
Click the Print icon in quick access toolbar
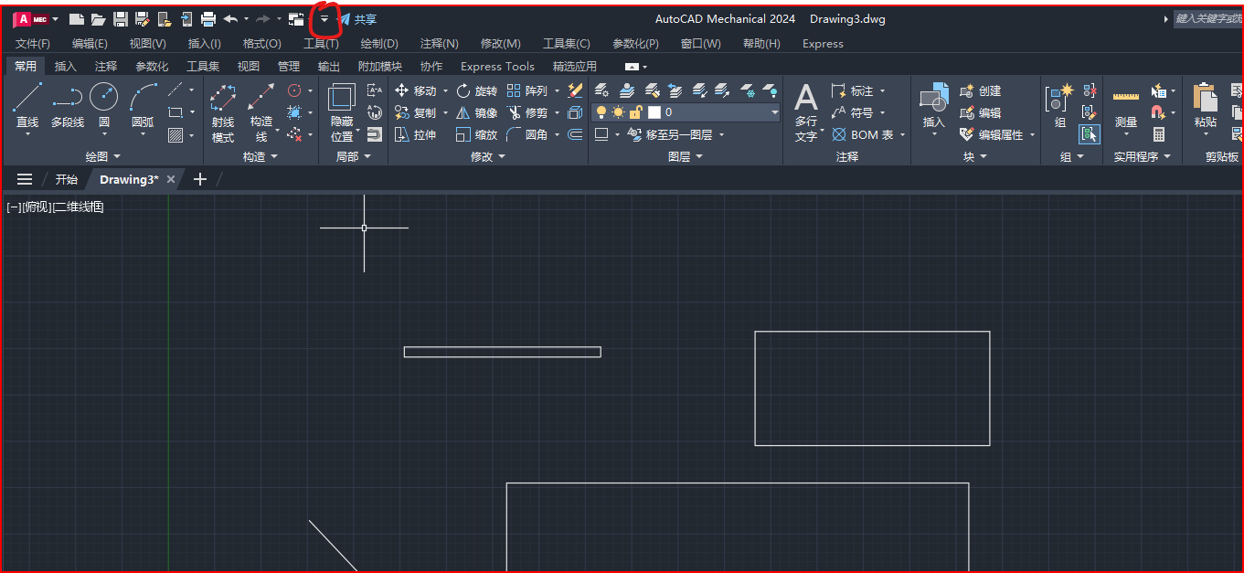[208, 19]
